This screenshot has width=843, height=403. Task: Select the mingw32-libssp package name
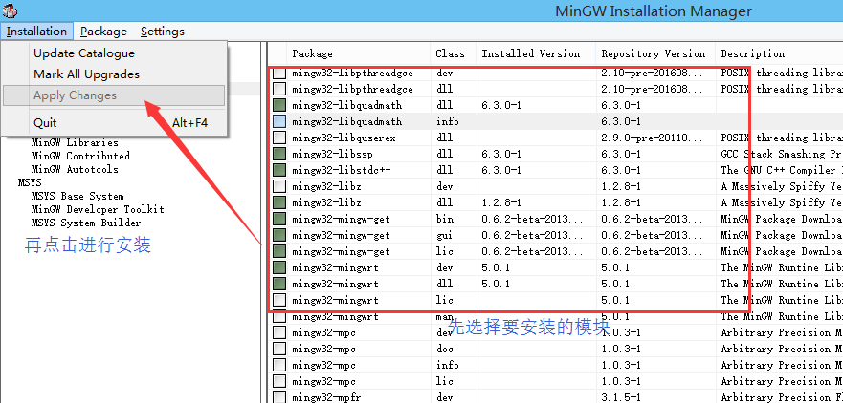point(333,154)
